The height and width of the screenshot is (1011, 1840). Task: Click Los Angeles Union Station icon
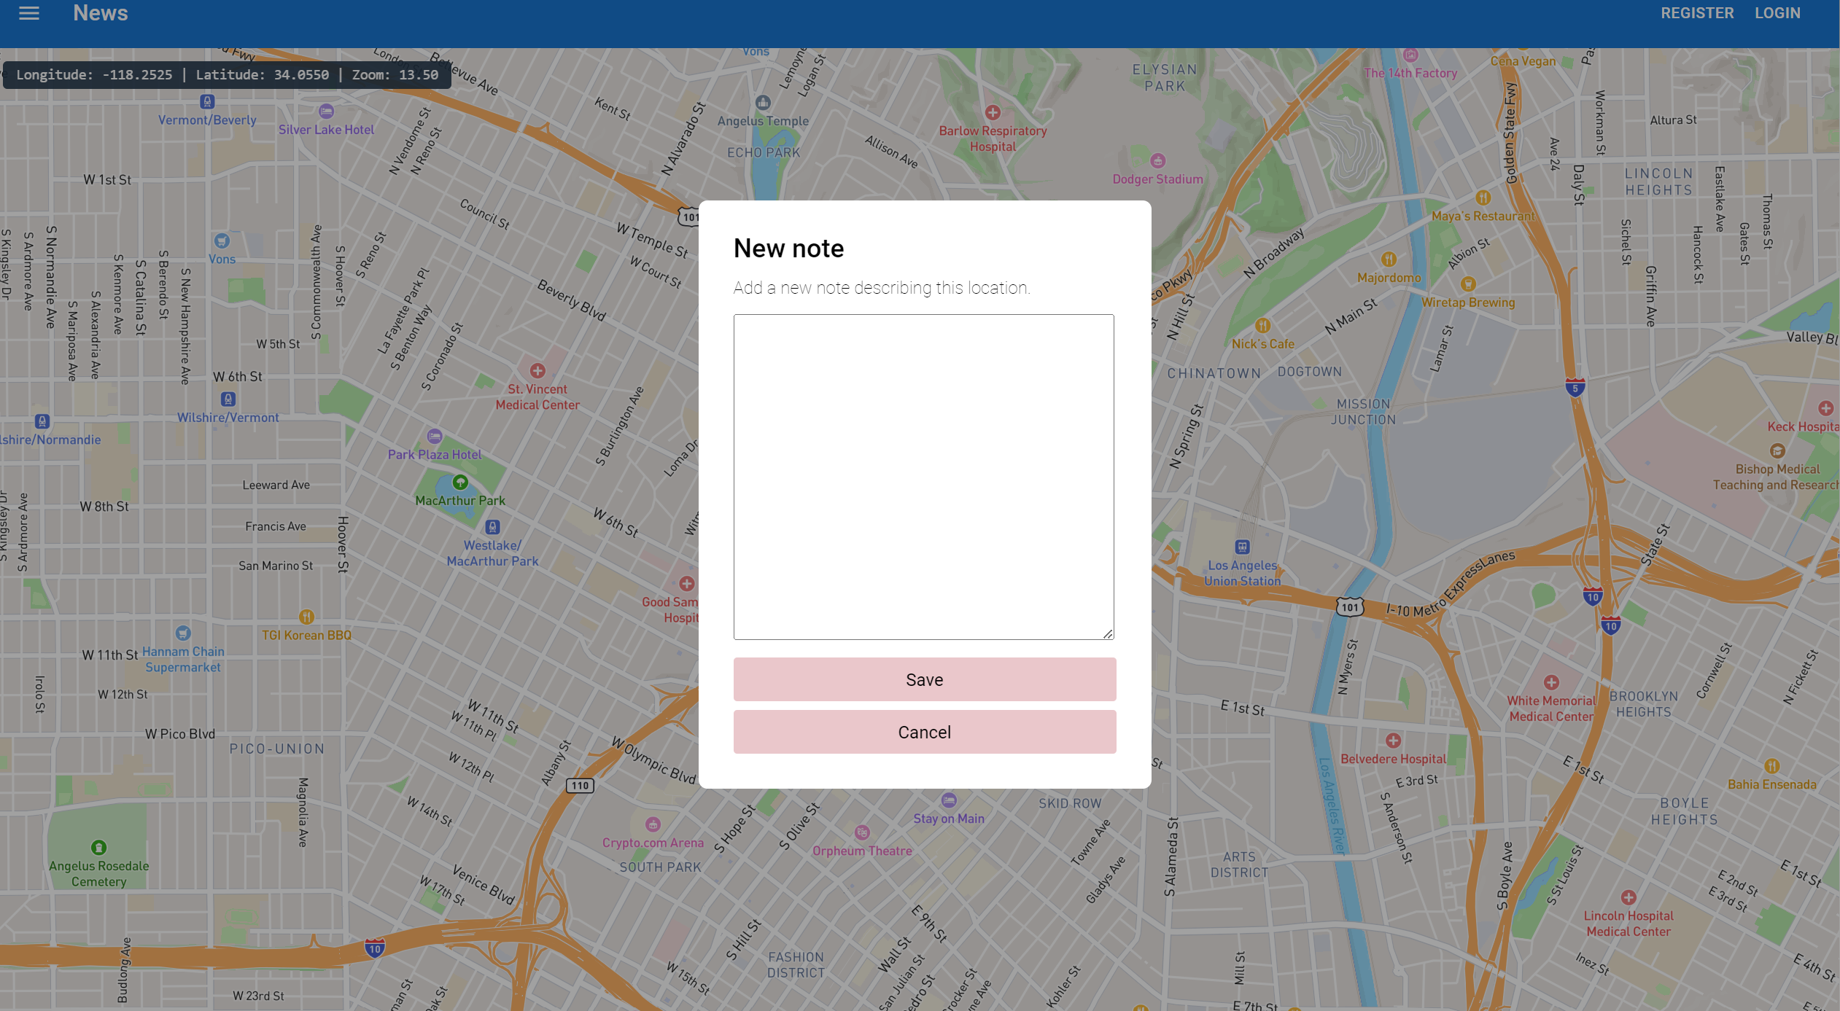click(1242, 547)
